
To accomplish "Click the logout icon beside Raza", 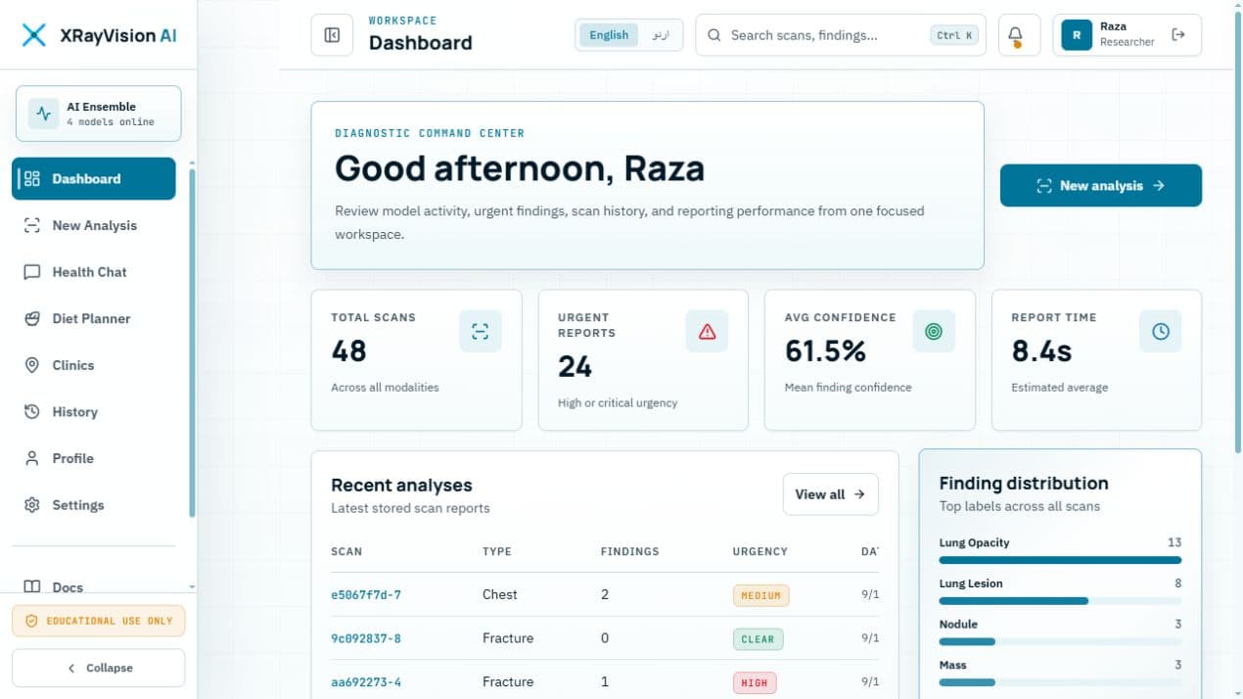I will pos(1178,35).
